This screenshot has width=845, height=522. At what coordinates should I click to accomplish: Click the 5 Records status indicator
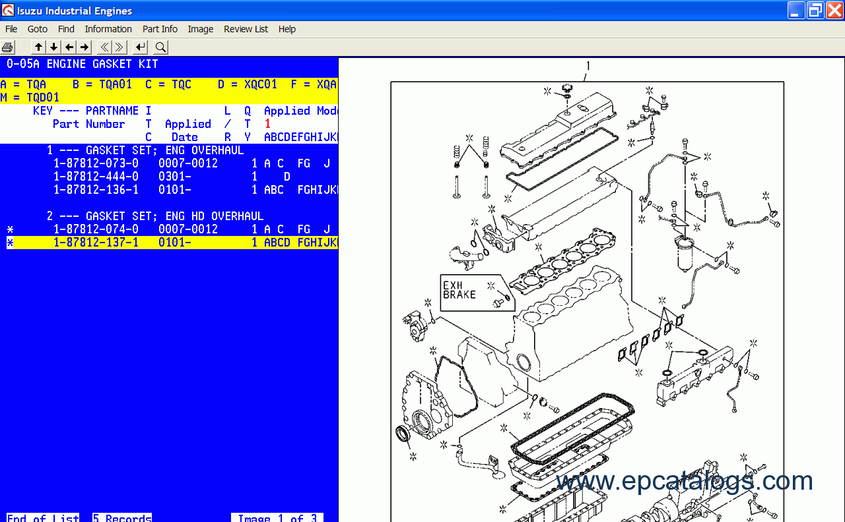coord(122,517)
